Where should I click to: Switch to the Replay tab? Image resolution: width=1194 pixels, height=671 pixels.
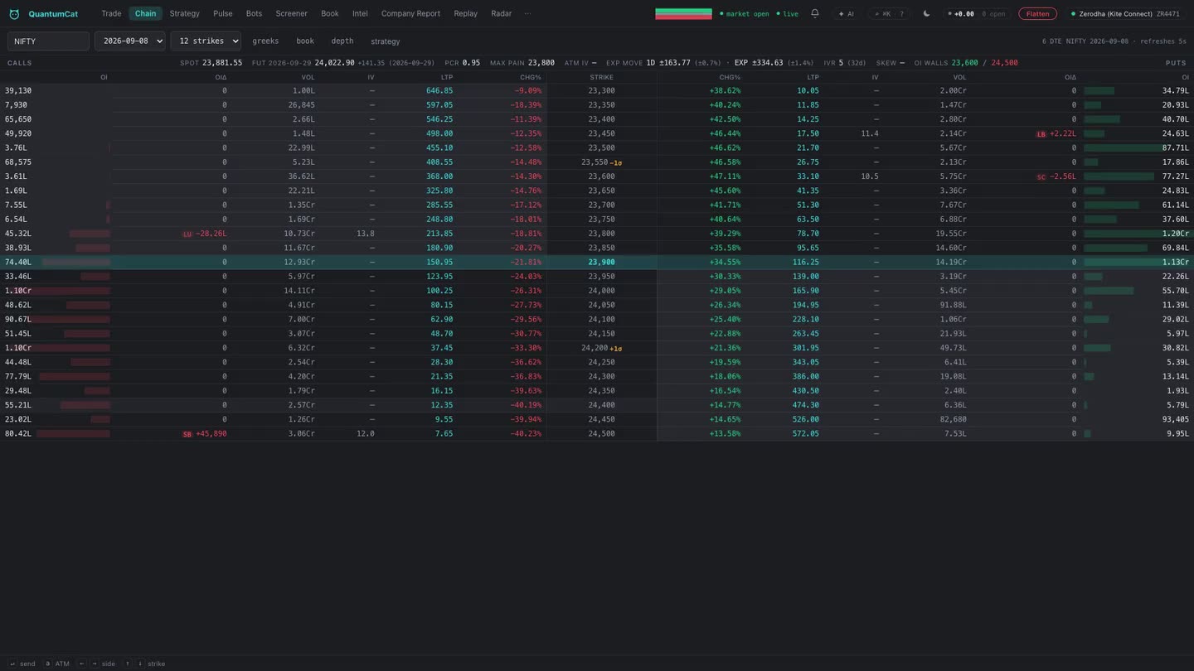click(x=465, y=13)
